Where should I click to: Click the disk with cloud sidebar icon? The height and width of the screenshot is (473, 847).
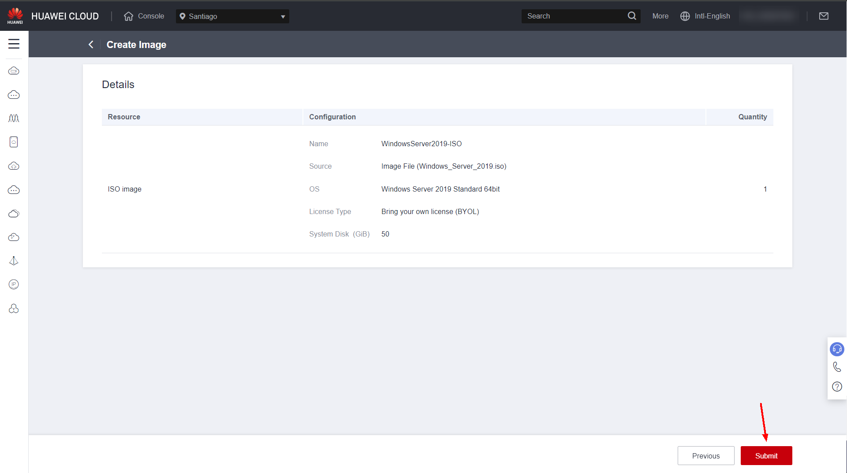coord(14,142)
